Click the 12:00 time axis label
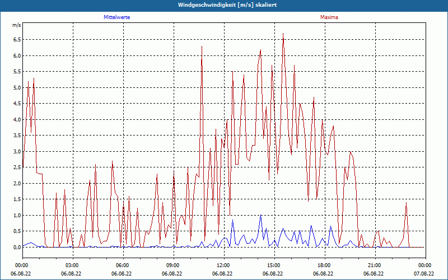The width and height of the screenshot is (448, 280). [225, 265]
